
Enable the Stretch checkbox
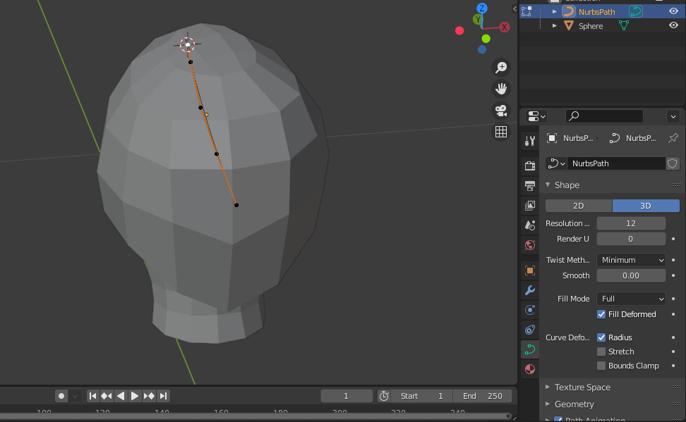(601, 352)
